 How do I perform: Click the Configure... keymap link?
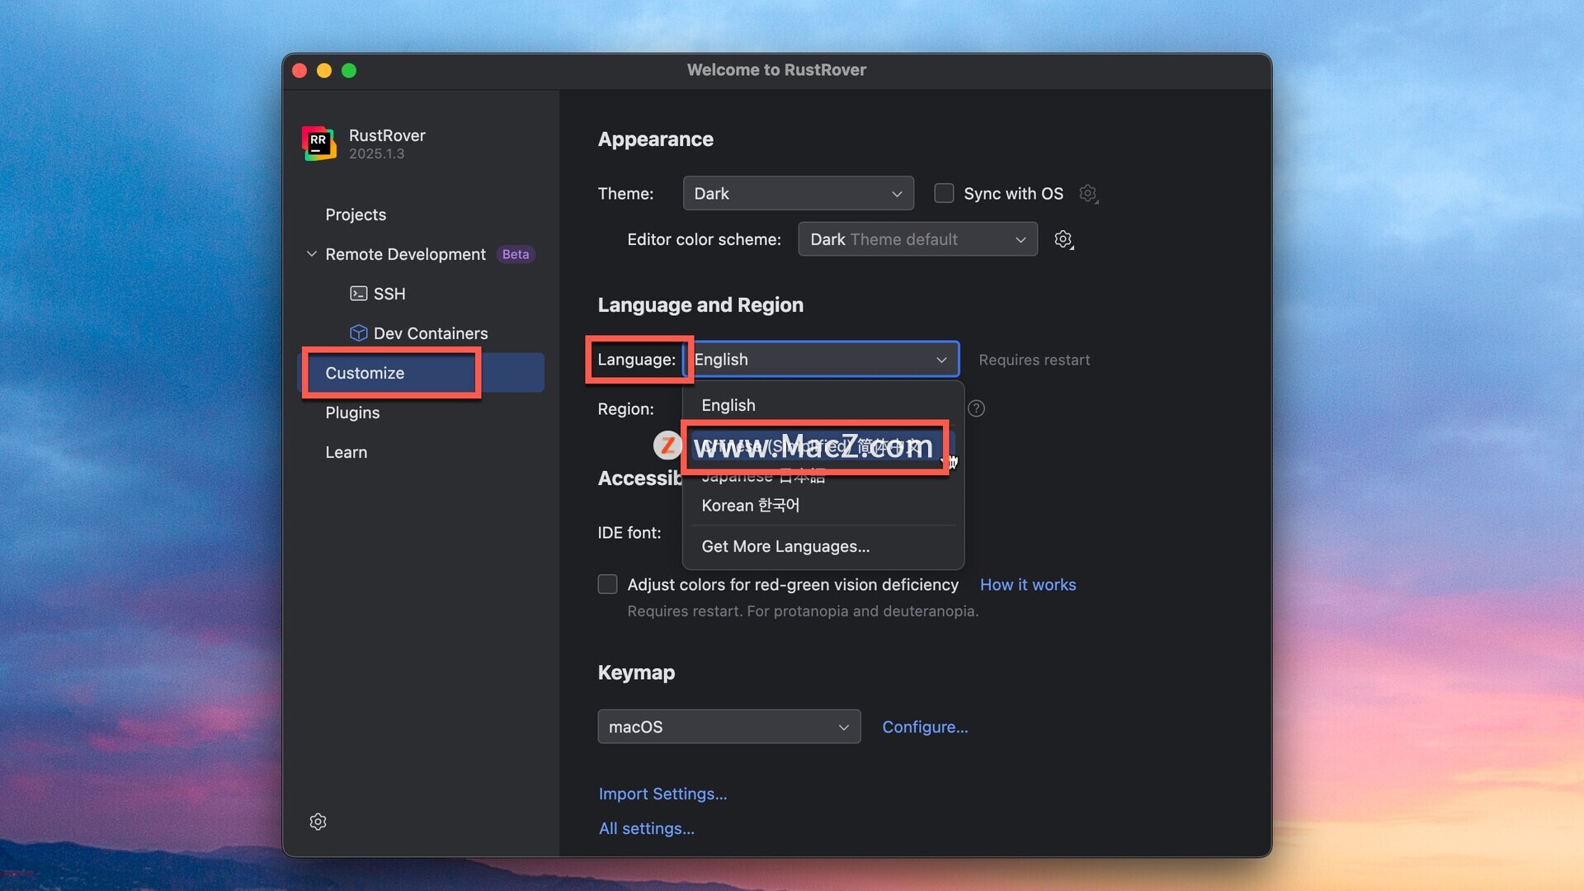point(925,727)
